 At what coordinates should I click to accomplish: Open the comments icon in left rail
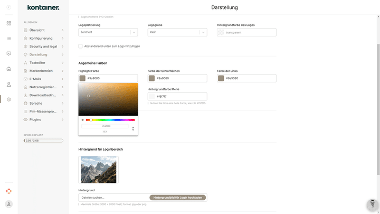[x=8, y=54]
